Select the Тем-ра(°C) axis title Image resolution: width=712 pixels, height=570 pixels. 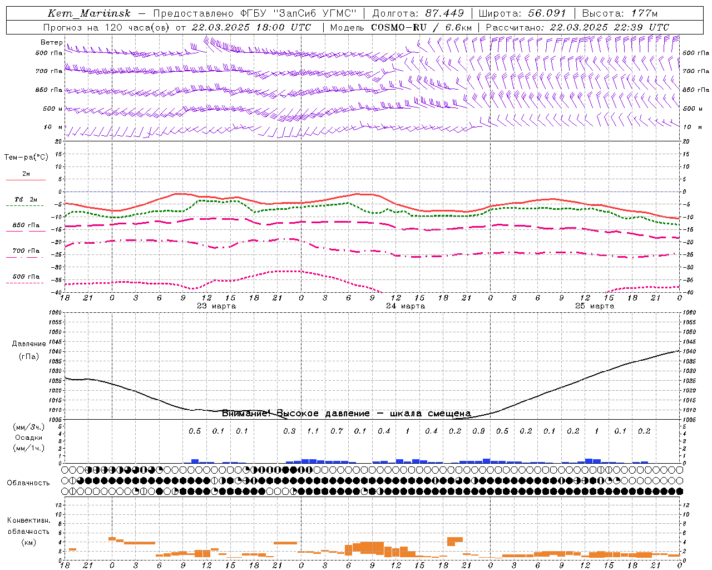(26, 158)
